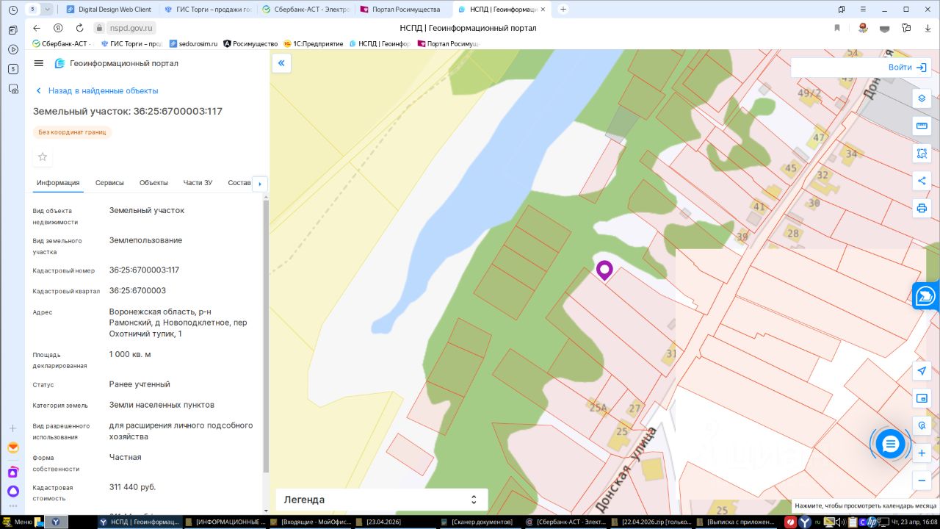Go back to found objects list
940x529 pixels.
point(97,90)
